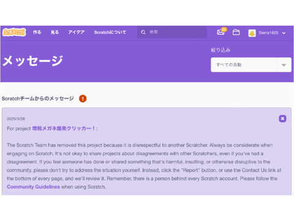Click the Scratchチームからのメッセージ heading
The width and height of the screenshot is (294, 221).
[x=38, y=99]
